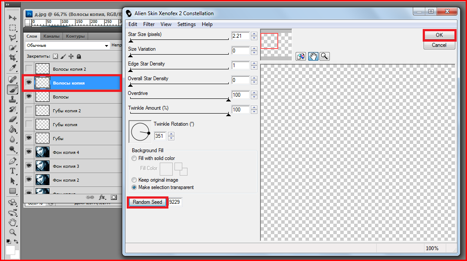467x261 pixels.
Task: Select the Dodge tool
Action: (13, 149)
